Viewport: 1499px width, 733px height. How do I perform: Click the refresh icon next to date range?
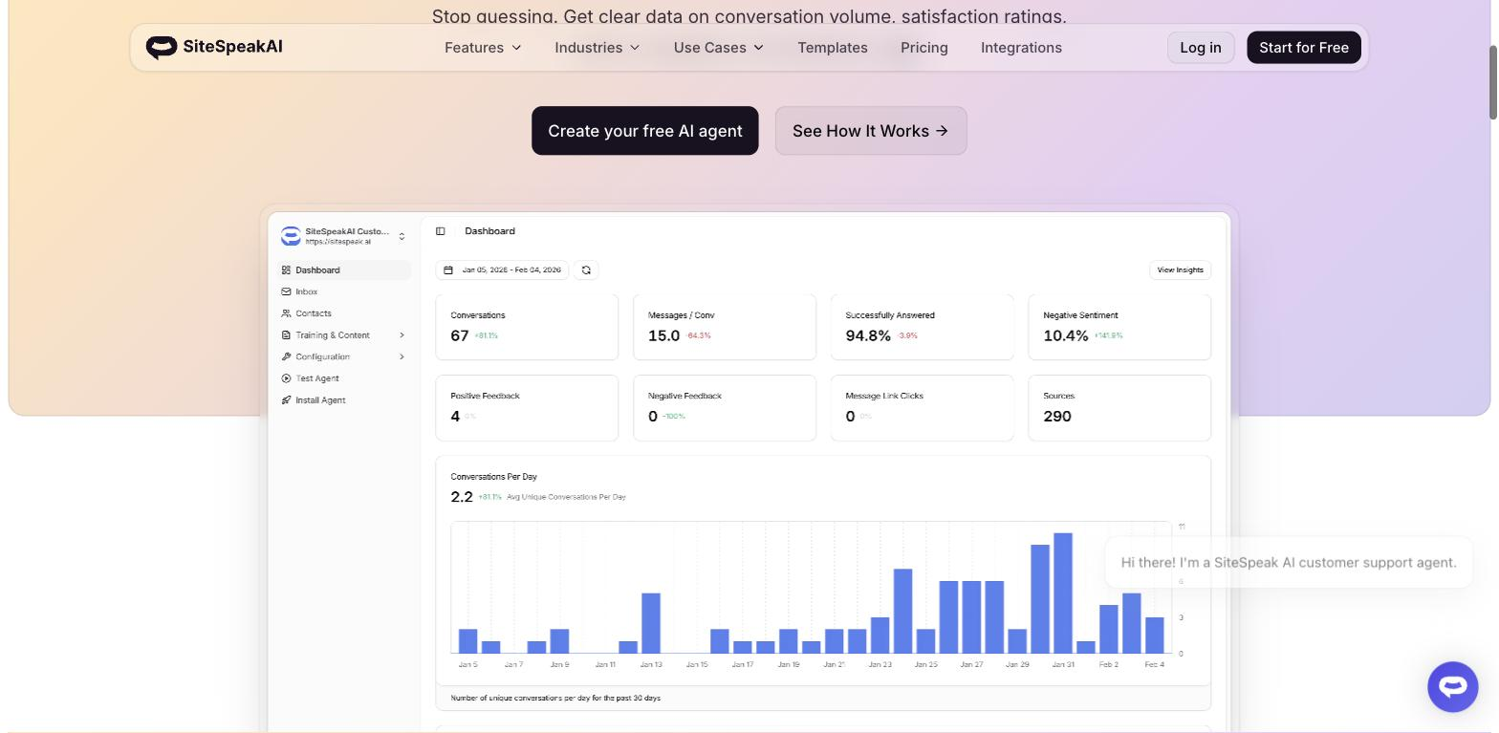point(586,270)
